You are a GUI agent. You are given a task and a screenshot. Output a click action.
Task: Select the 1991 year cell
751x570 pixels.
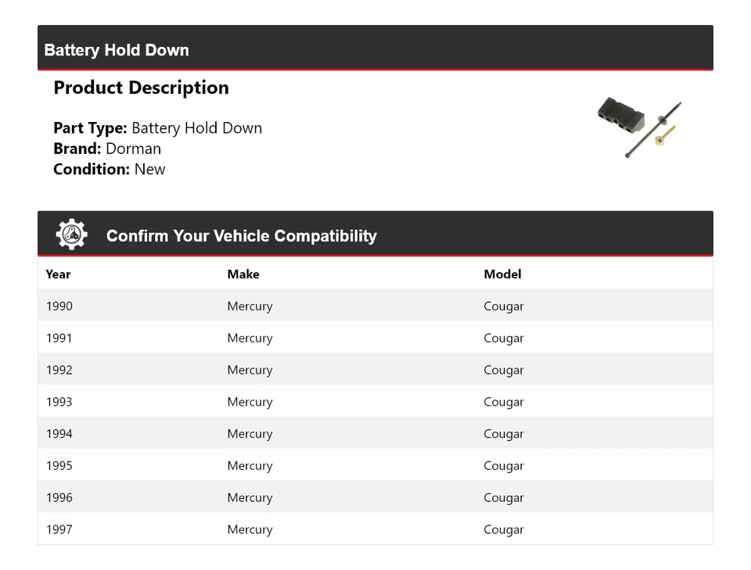click(59, 339)
